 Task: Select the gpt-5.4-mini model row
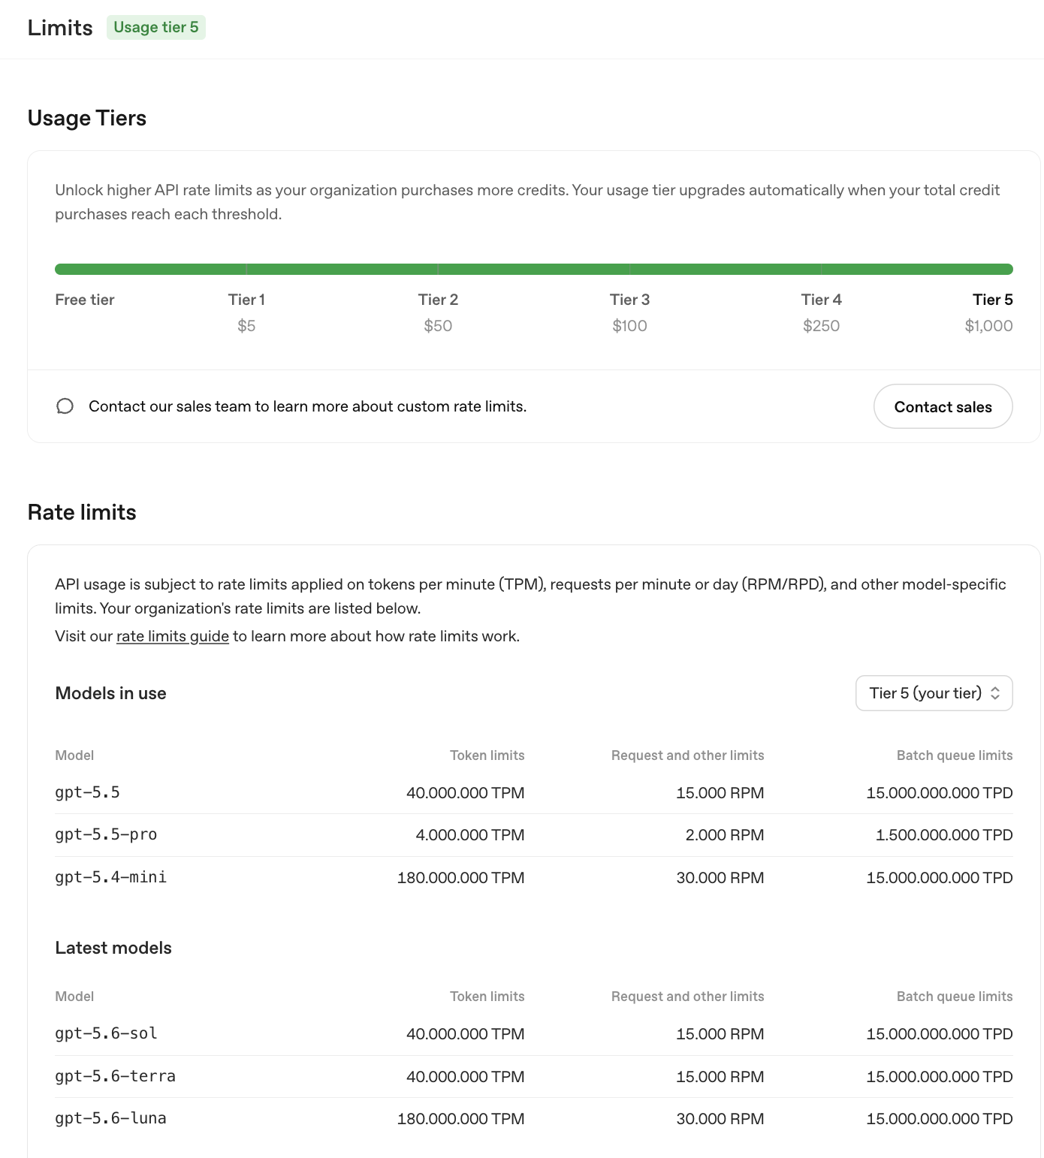click(534, 878)
